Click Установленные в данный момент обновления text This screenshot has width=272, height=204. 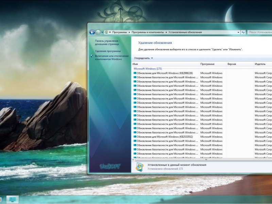[x=177, y=165]
